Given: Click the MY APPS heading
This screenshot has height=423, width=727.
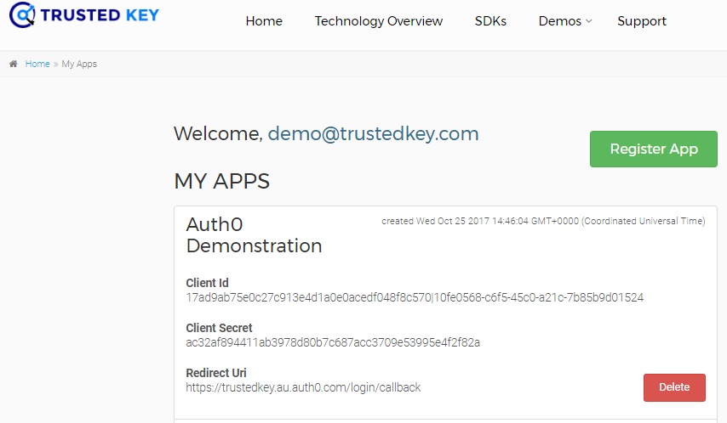Looking at the screenshot, I should (x=221, y=181).
